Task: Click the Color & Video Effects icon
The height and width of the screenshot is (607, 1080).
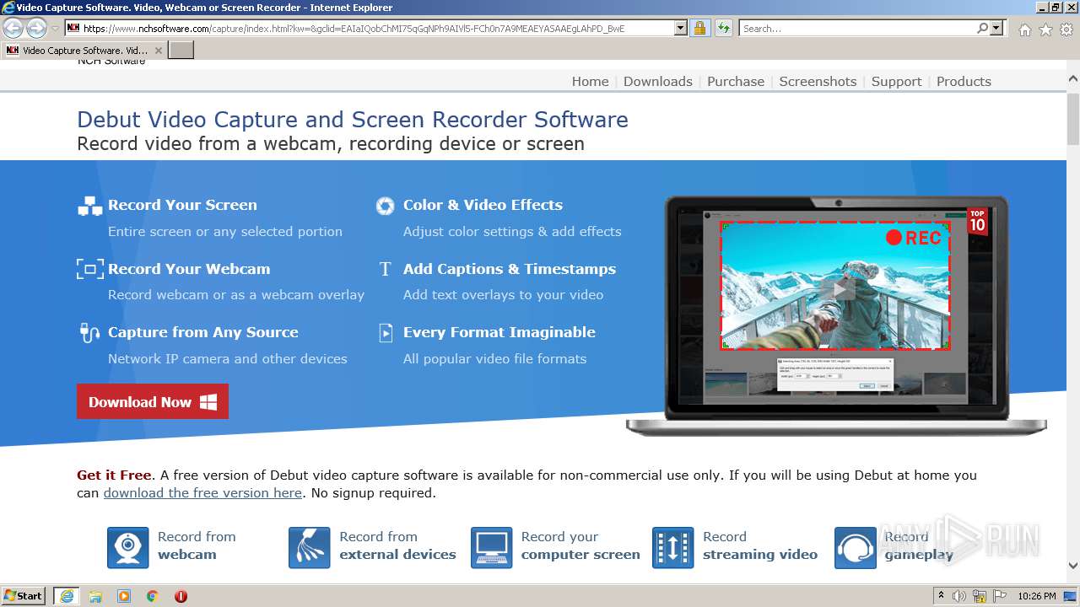Action: [385, 206]
